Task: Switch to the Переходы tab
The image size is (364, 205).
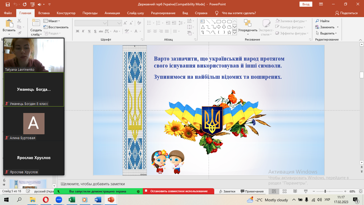Action: [90, 13]
